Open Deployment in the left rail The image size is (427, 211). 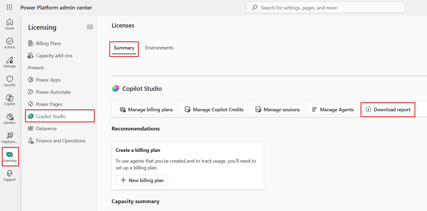tap(10, 138)
